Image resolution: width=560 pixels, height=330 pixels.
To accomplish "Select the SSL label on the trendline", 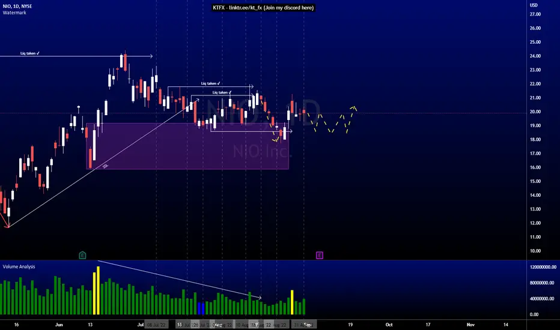I will point(105,166).
